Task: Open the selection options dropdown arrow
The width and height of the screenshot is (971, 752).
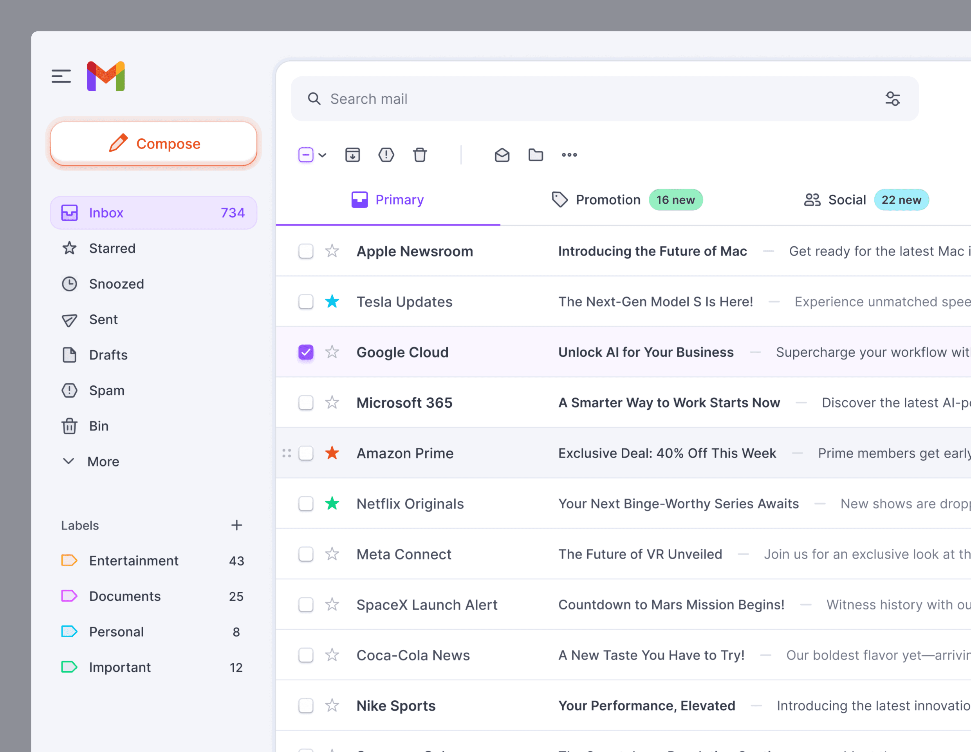Action: click(x=323, y=155)
